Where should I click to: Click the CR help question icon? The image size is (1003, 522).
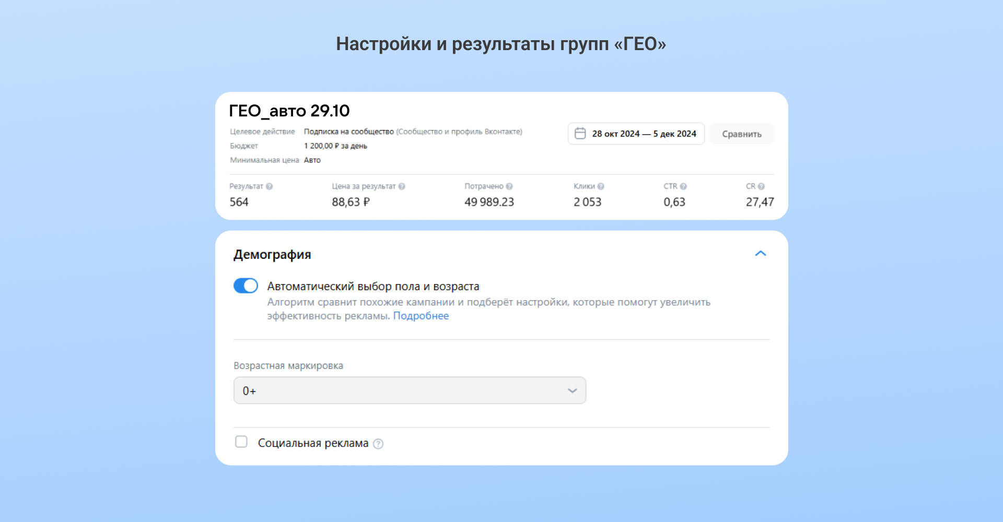click(761, 186)
